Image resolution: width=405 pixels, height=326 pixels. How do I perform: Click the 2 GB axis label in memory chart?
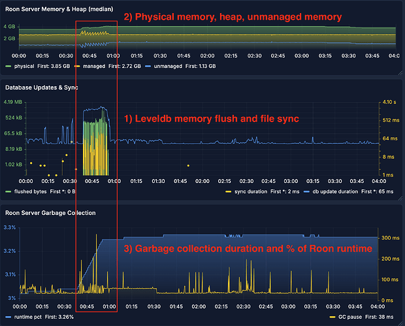tap(9, 39)
